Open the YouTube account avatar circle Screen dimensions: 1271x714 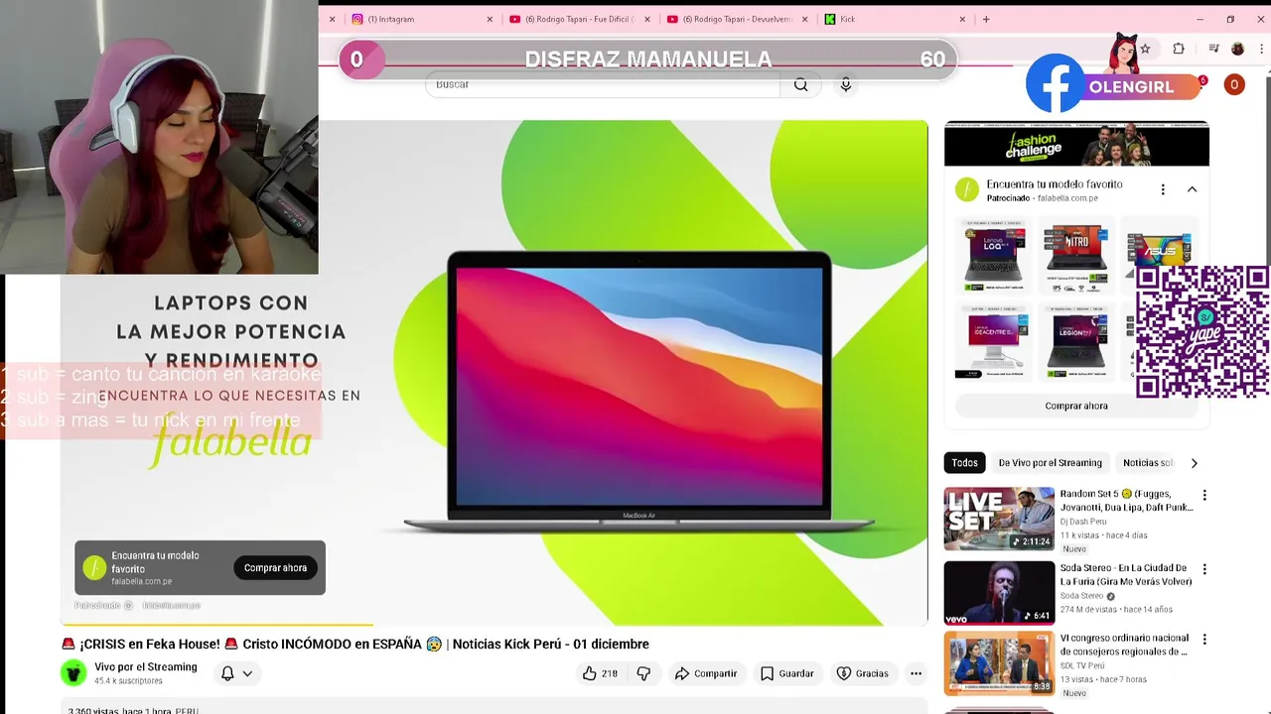click(x=1234, y=85)
